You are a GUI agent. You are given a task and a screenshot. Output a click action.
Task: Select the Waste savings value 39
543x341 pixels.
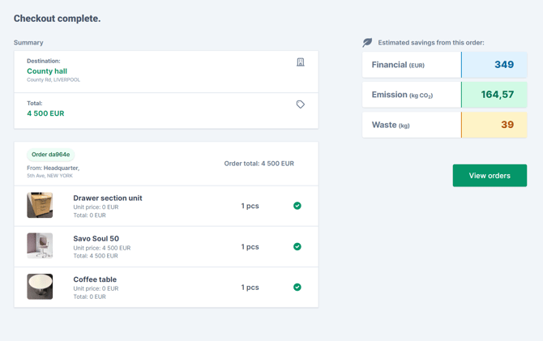(507, 125)
